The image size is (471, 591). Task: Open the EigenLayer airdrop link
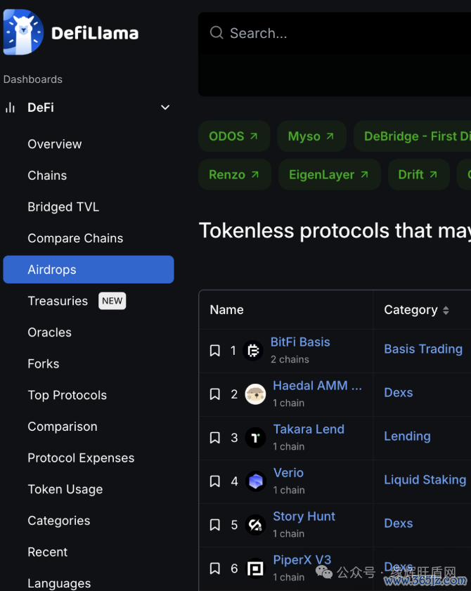click(x=329, y=174)
